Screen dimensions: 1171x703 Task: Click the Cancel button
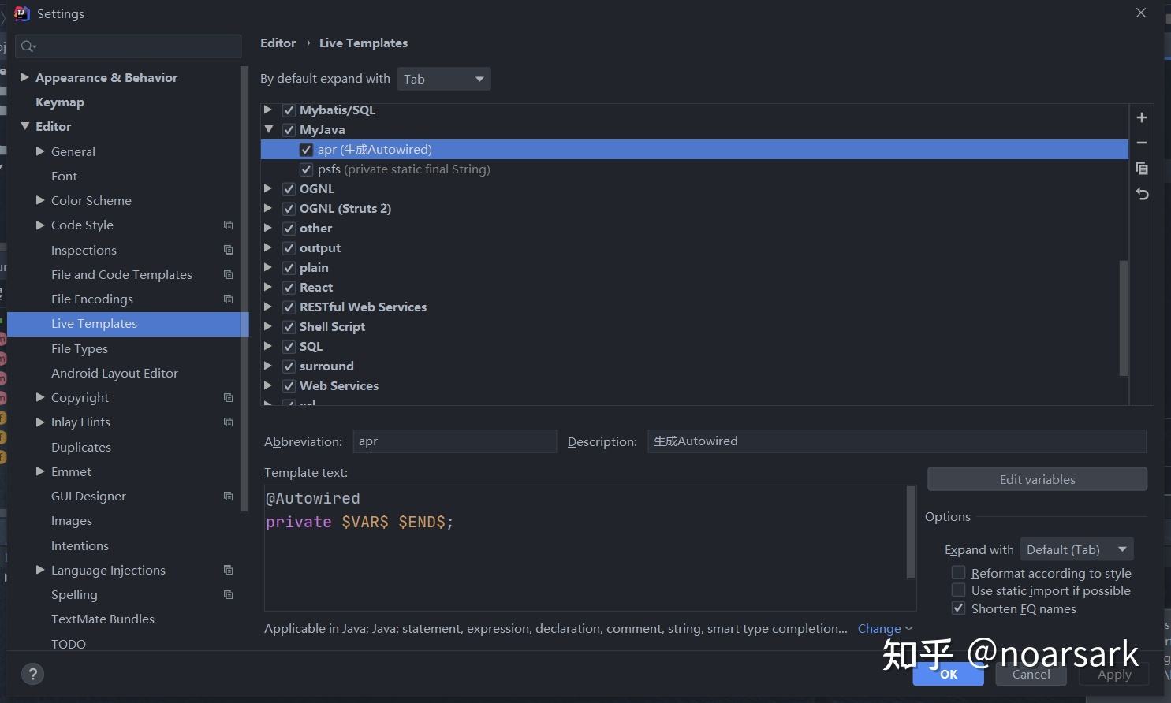point(1031,674)
